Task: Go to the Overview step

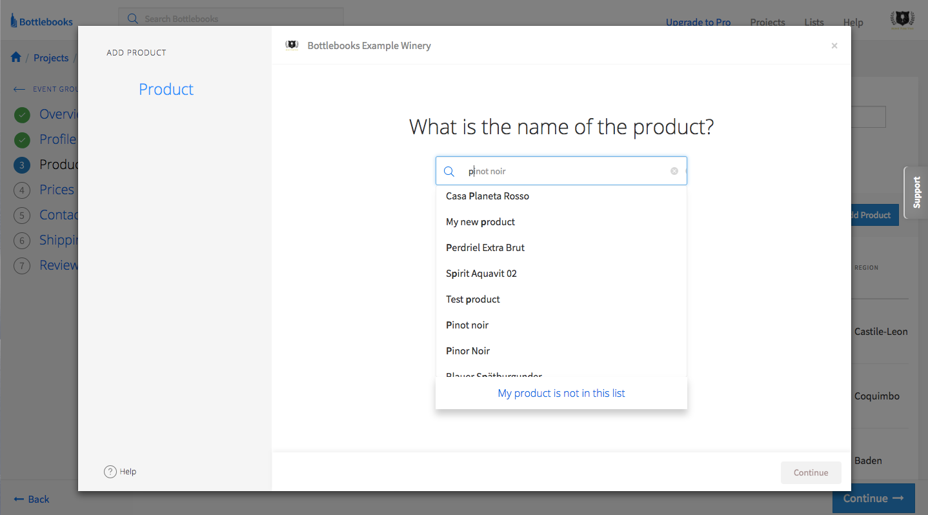Action: coord(59,114)
